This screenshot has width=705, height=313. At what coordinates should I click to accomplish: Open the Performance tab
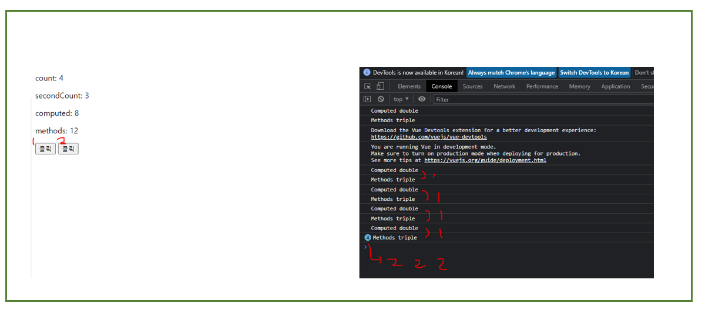(542, 86)
